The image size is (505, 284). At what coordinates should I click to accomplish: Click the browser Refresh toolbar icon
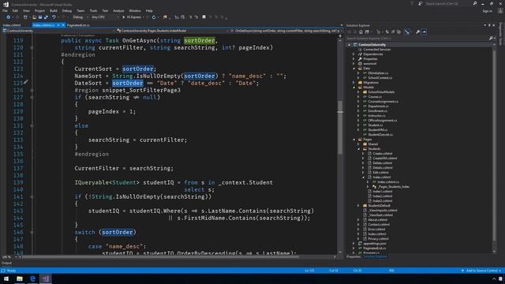click(154, 17)
